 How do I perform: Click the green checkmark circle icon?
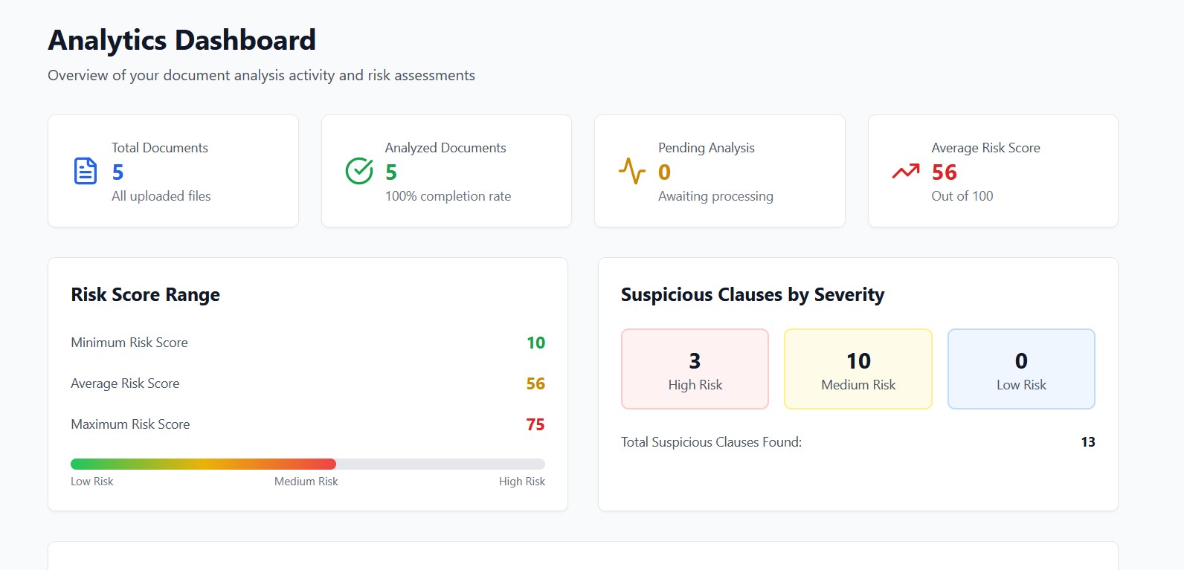pos(359,171)
